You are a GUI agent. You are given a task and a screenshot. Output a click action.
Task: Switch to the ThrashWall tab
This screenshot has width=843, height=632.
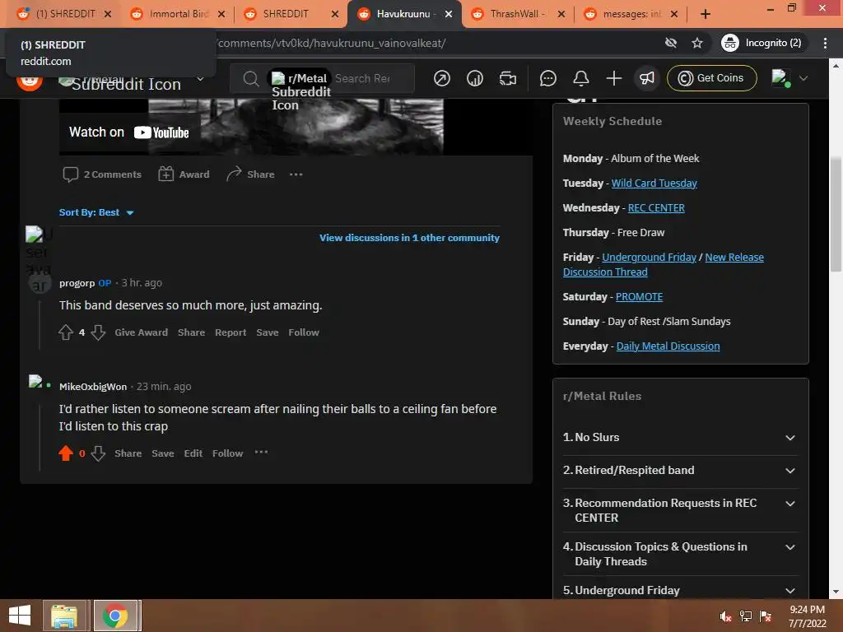pos(517,14)
